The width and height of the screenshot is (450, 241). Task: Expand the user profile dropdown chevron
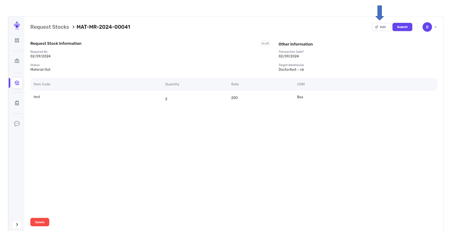tap(435, 27)
